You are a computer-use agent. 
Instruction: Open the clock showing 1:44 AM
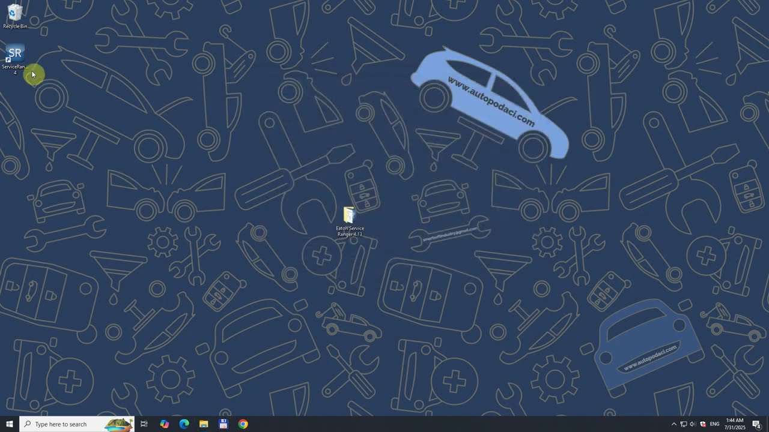tap(735, 424)
